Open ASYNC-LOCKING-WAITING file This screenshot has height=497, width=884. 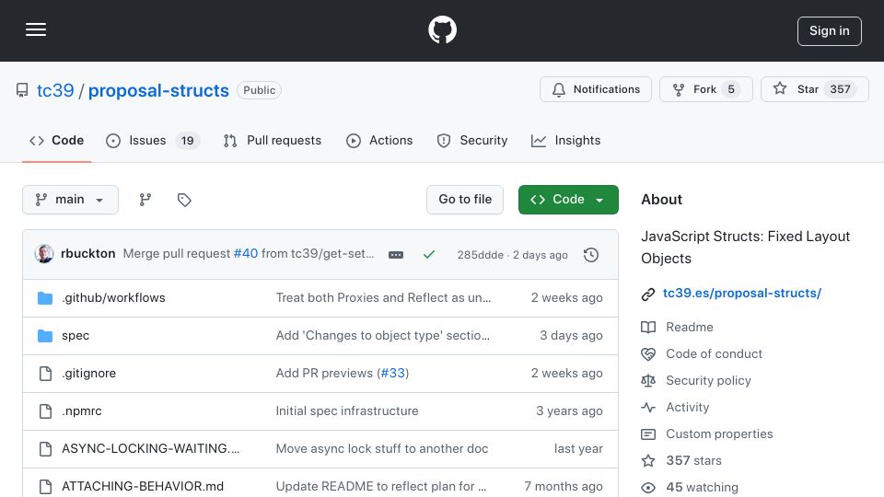(x=150, y=448)
